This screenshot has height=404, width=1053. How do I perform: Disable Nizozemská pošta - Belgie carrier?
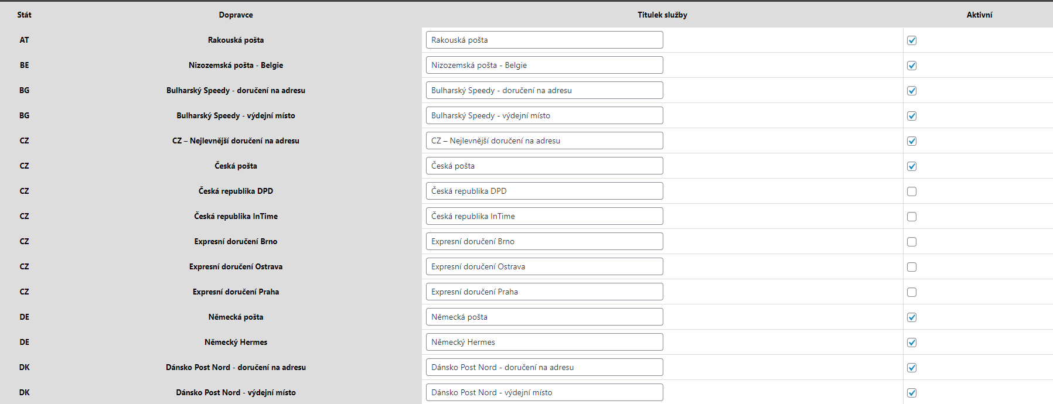point(912,66)
